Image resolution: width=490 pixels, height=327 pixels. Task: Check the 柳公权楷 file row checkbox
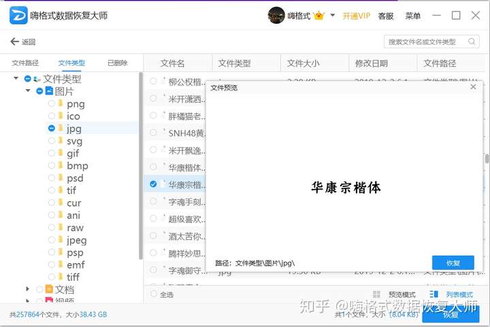(x=153, y=81)
